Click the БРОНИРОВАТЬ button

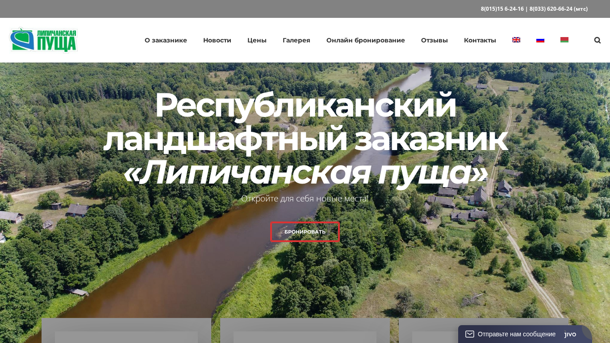click(305, 232)
